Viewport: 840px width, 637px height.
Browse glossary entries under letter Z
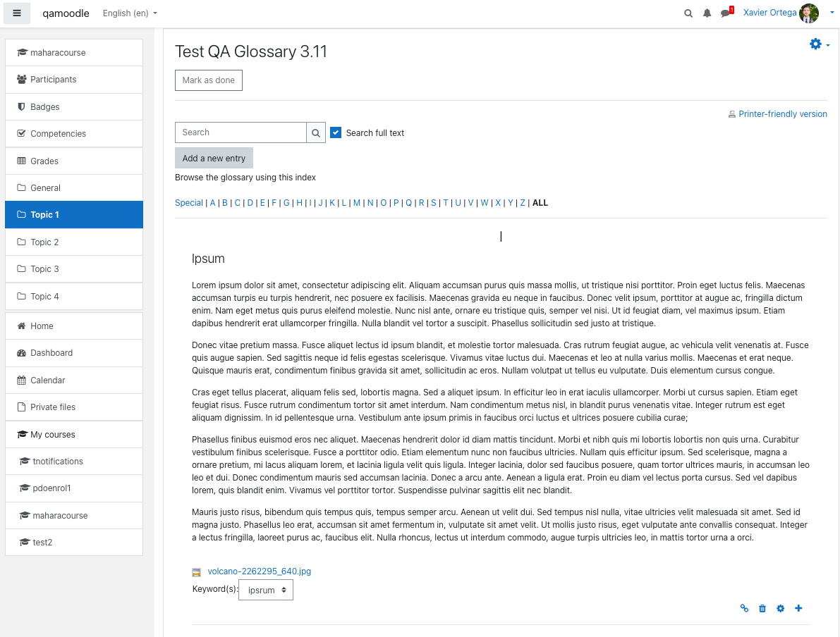pos(523,203)
